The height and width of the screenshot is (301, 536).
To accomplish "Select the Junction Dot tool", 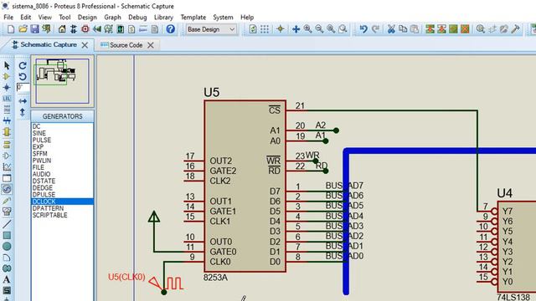I will (x=7, y=88).
